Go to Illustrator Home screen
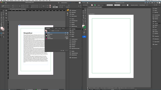The width and height of the screenshot is (161, 90). pyautogui.click(x=88, y=3)
